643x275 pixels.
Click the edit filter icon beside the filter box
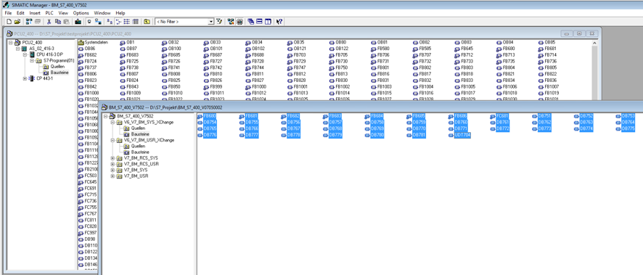click(x=218, y=21)
